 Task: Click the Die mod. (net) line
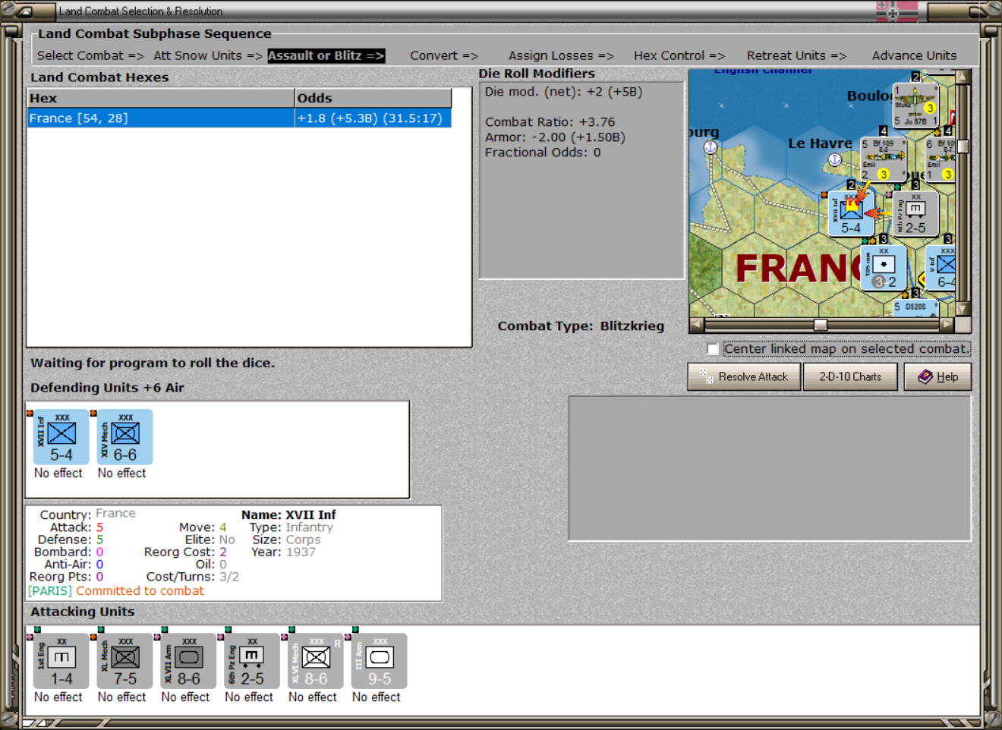coord(563,92)
